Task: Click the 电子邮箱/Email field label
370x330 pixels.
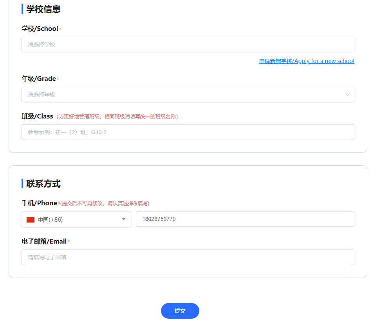Action: tap(44, 241)
